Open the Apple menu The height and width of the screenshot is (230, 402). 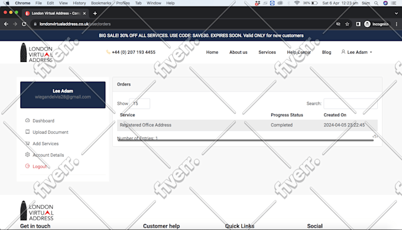point(7,3)
